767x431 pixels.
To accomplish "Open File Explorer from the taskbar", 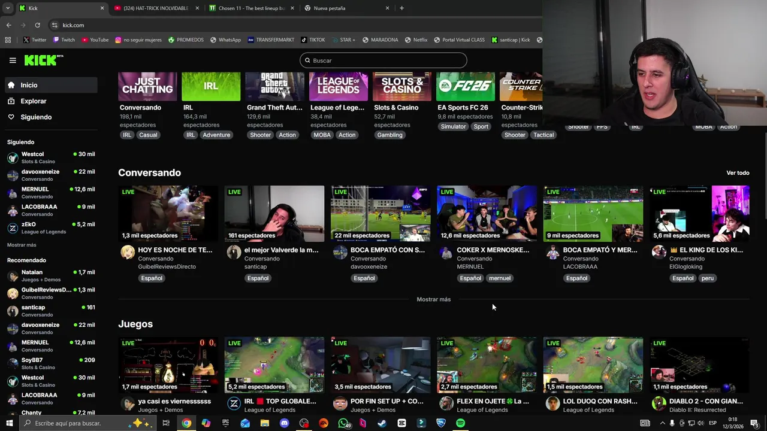I will (x=264, y=423).
